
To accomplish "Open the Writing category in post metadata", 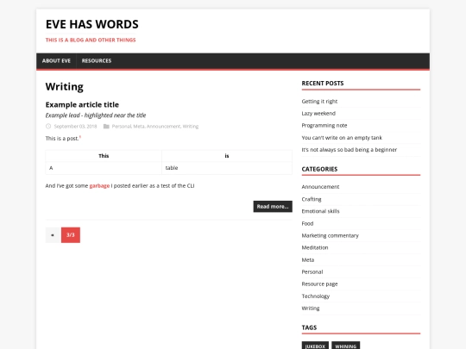I will coord(191,127).
